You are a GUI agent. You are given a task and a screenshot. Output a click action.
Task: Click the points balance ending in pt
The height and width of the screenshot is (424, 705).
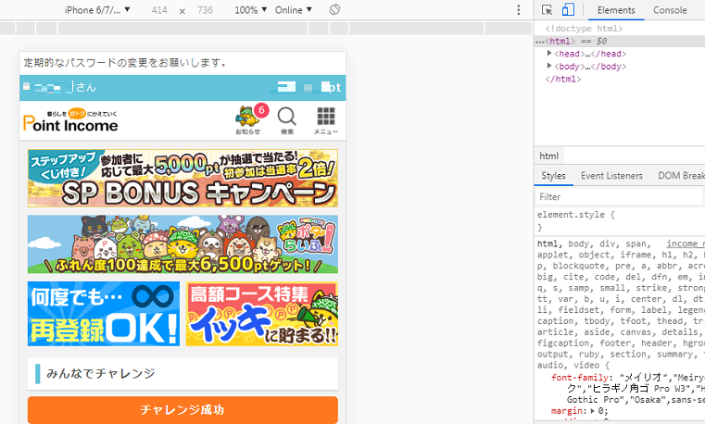tap(308, 87)
